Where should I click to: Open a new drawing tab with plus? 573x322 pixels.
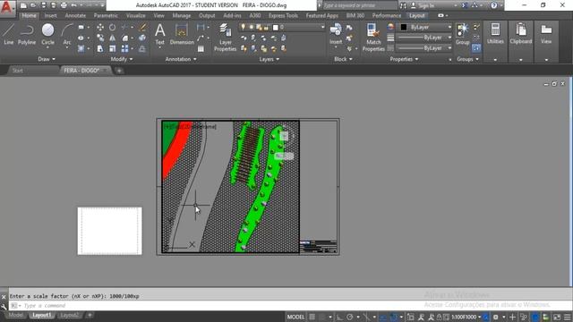point(119,71)
